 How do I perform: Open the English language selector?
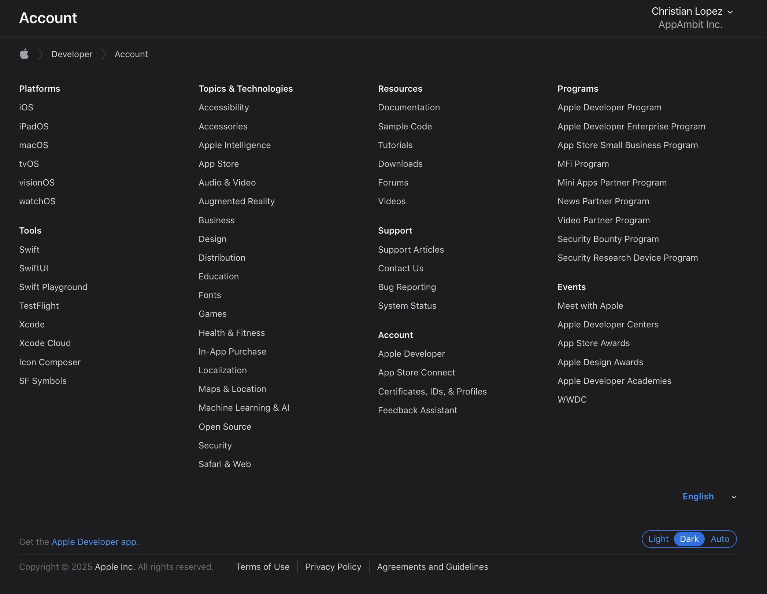coord(698,496)
